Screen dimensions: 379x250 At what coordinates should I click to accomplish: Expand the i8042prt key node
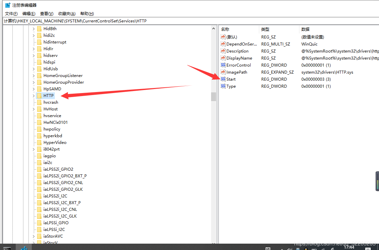pos(33,149)
